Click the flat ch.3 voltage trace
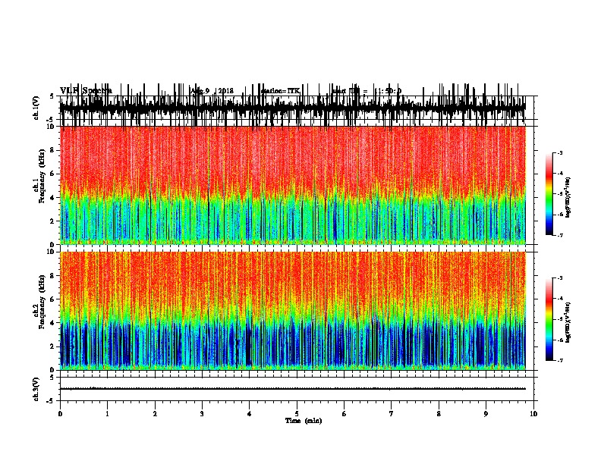 [x=292, y=389]
